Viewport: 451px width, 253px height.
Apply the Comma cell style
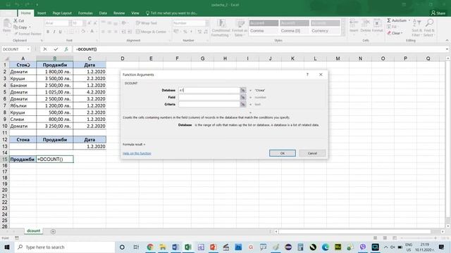(x=264, y=30)
